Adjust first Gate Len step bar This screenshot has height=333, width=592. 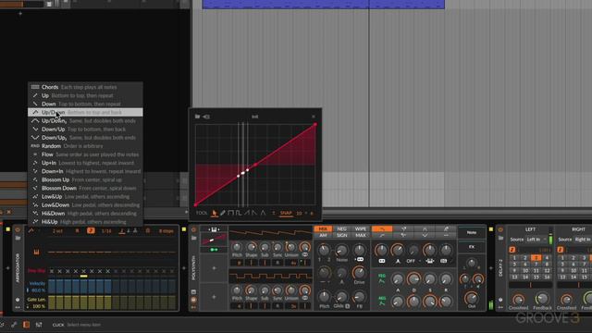(x=52, y=302)
